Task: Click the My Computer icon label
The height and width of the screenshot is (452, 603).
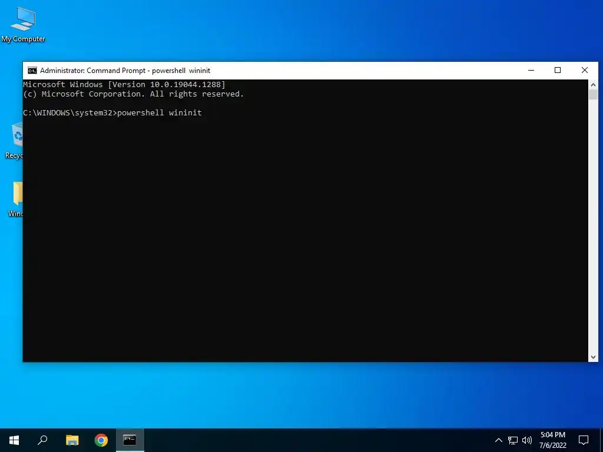Action: (23, 39)
